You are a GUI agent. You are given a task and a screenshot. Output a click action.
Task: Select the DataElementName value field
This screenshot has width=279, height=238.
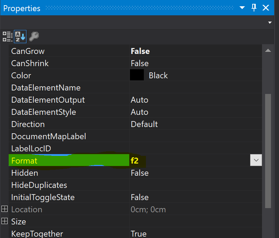pyautogui.click(x=195, y=88)
